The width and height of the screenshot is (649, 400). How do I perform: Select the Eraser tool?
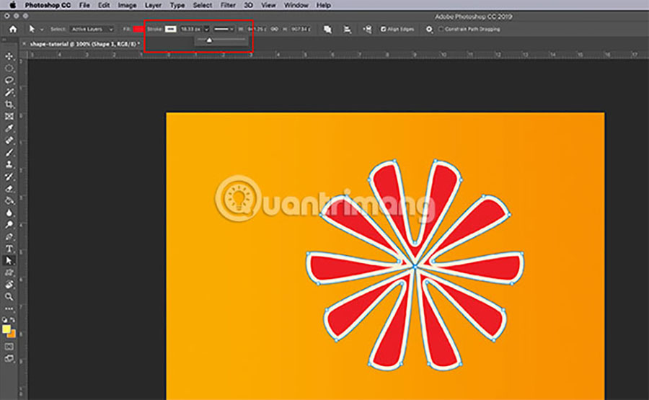(9, 189)
